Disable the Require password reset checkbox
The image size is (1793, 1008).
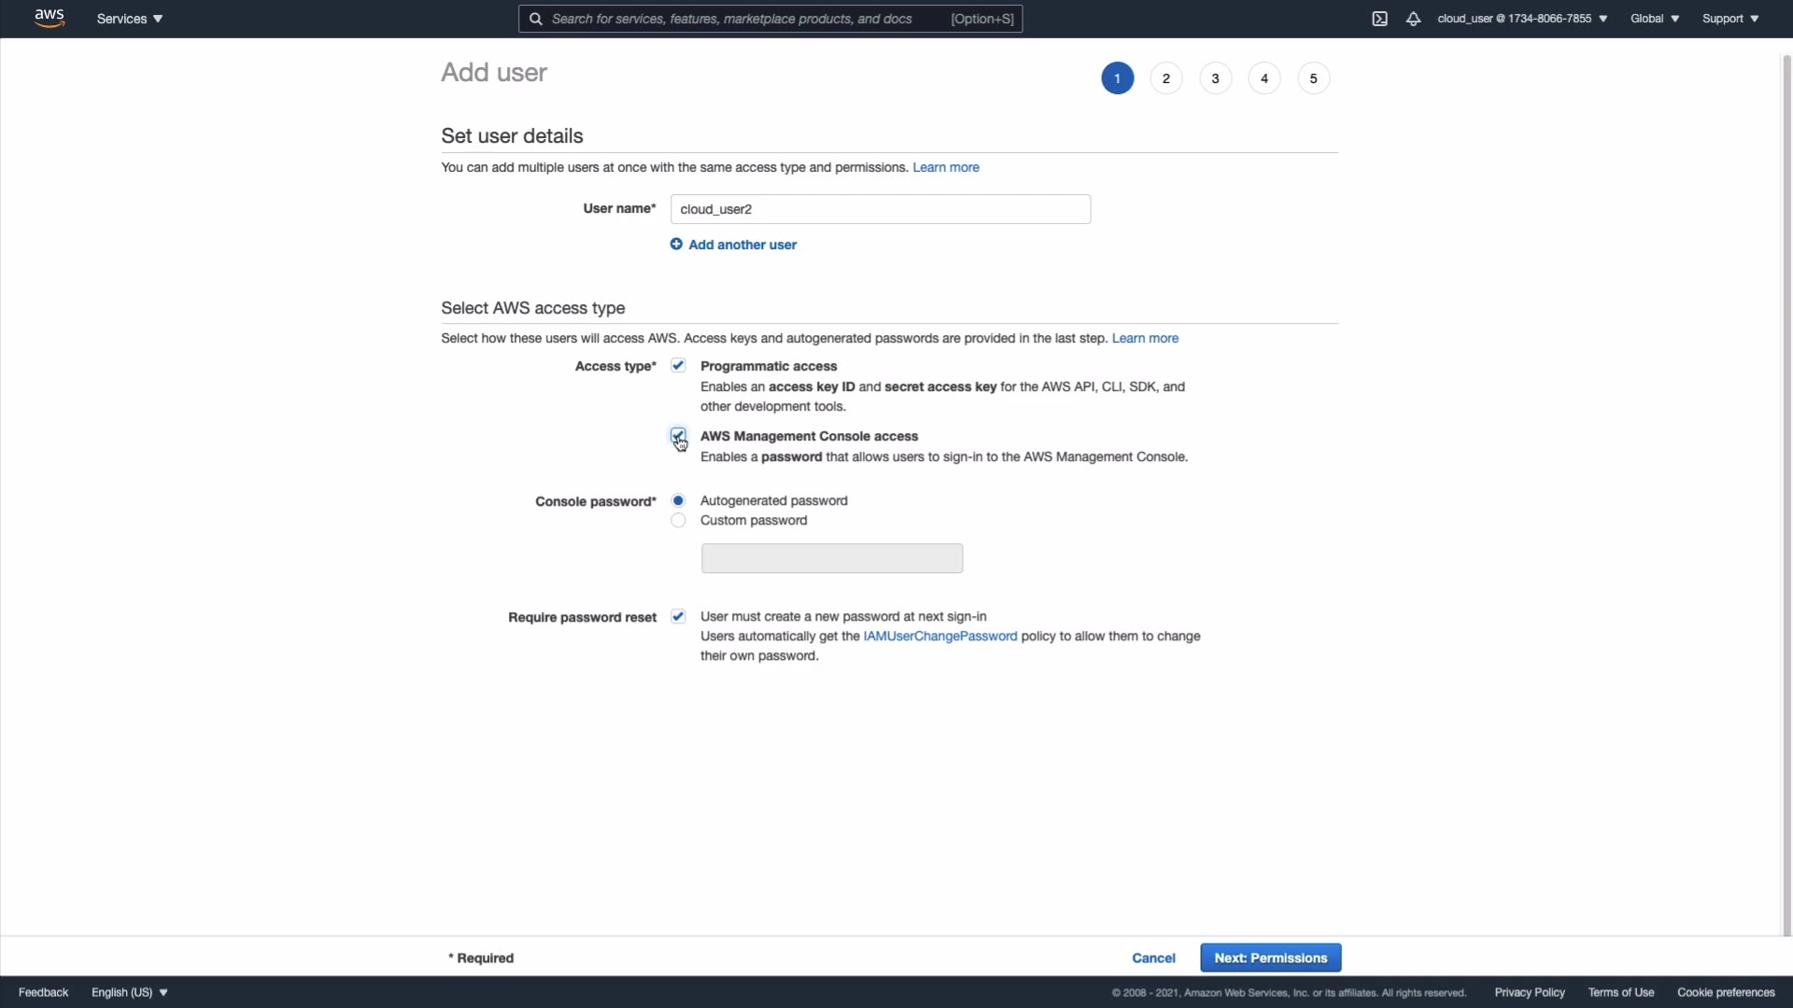[678, 617]
